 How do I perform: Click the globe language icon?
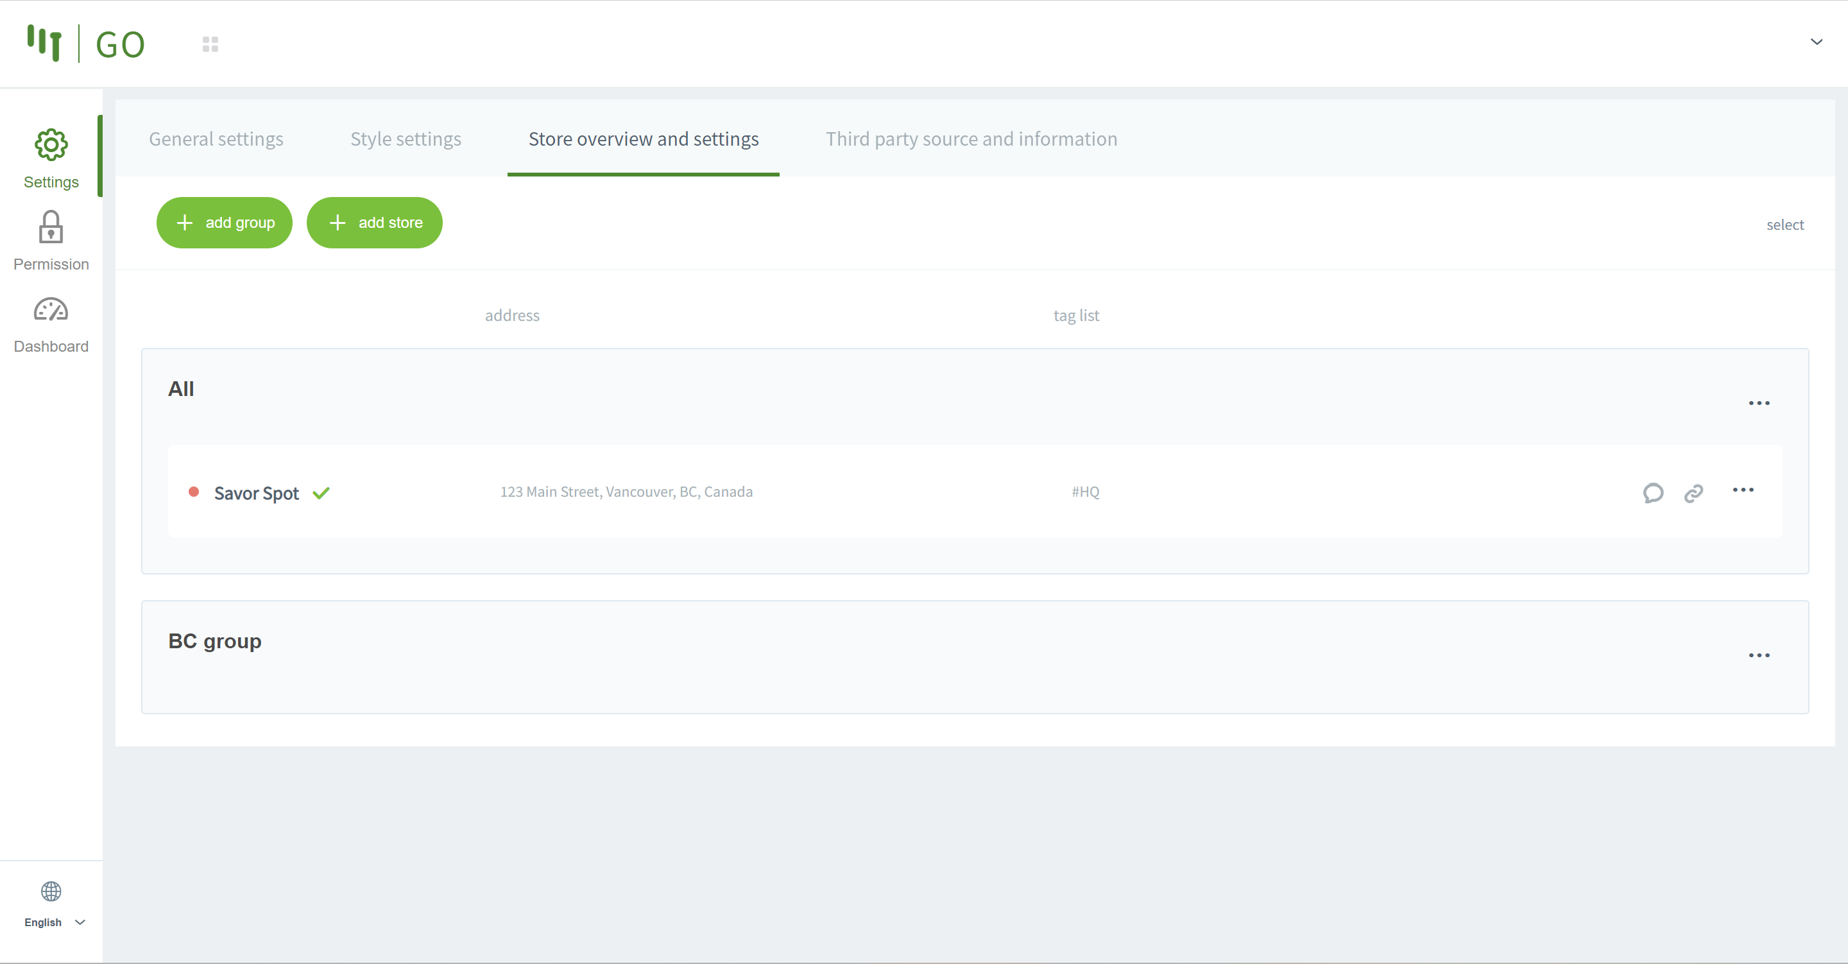coord(51,891)
